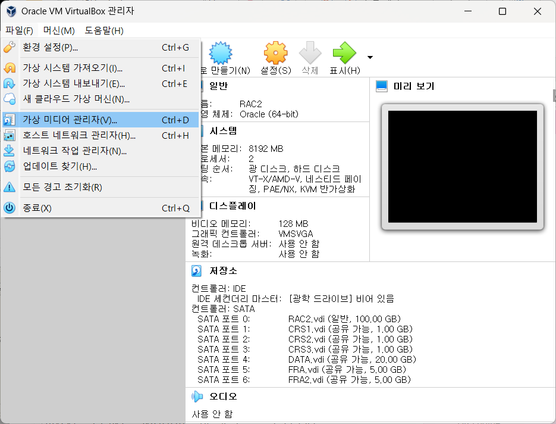Click the CRS2.vdi storage entry

350,339
